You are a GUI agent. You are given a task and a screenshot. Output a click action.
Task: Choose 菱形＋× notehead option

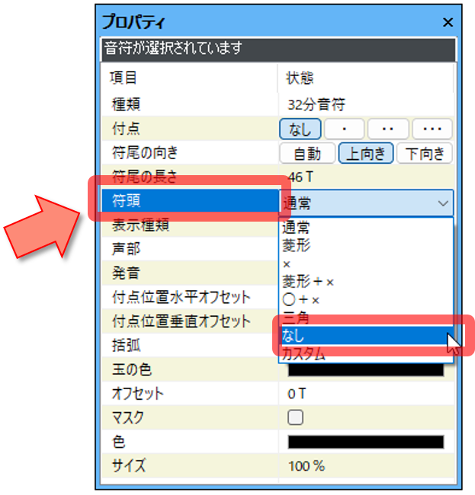(308, 282)
